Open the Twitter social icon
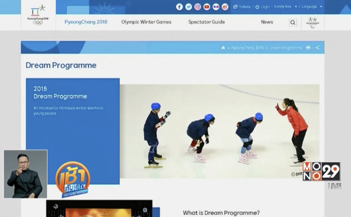 (188, 7)
